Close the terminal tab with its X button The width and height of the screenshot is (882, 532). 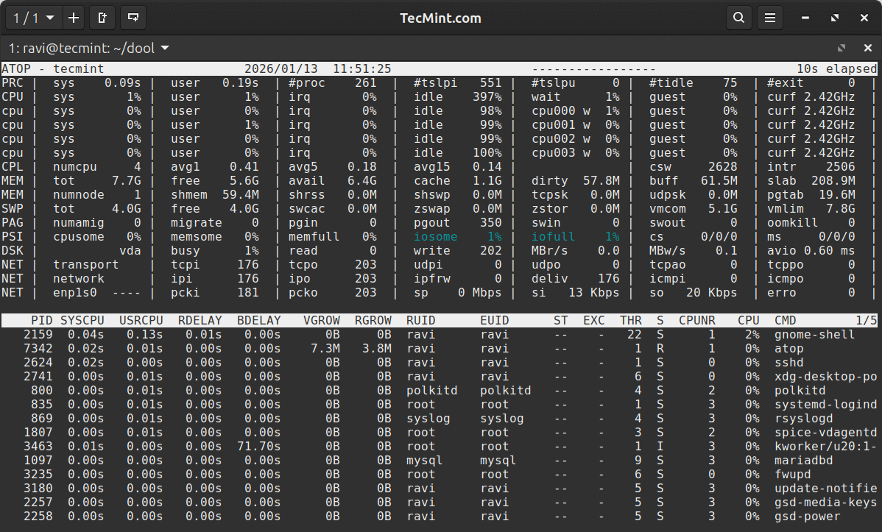point(868,47)
